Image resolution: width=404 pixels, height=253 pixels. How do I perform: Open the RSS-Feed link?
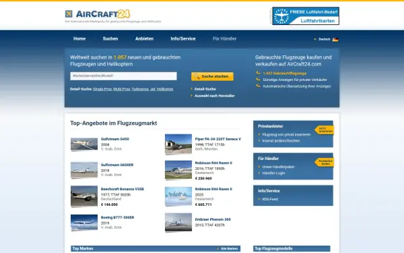270,199
